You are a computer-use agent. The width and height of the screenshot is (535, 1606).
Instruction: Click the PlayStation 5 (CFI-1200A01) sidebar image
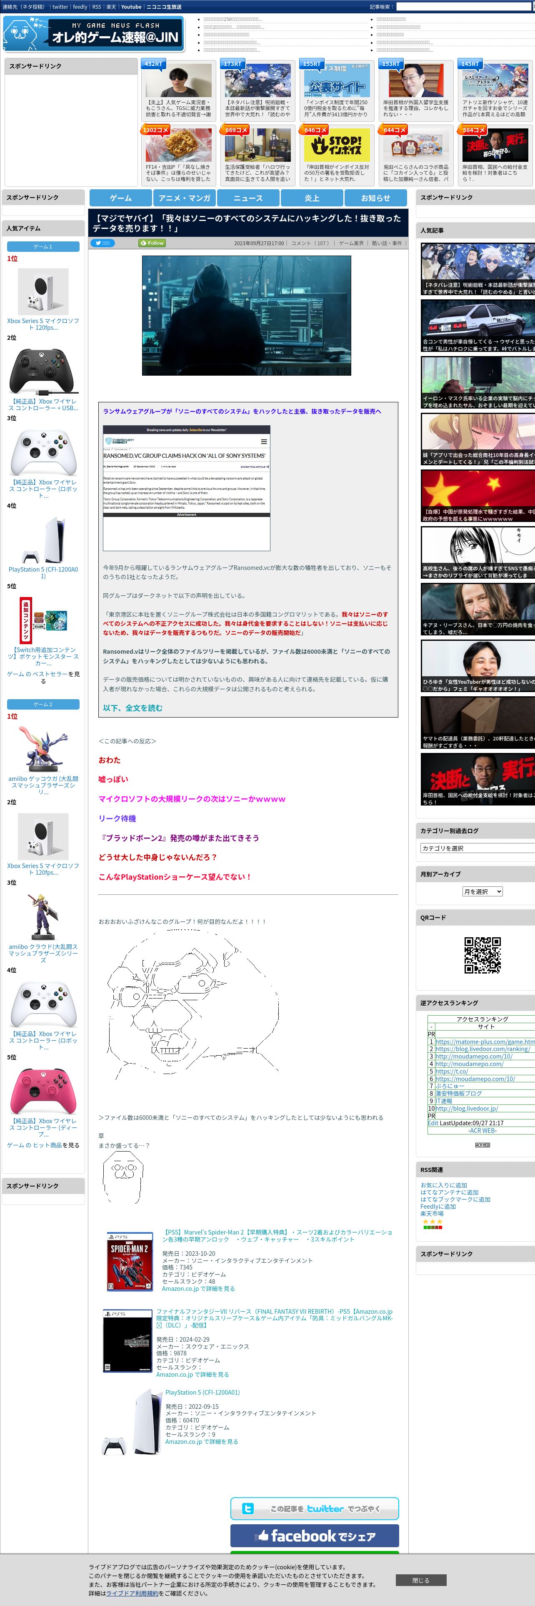tap(43, 540)
